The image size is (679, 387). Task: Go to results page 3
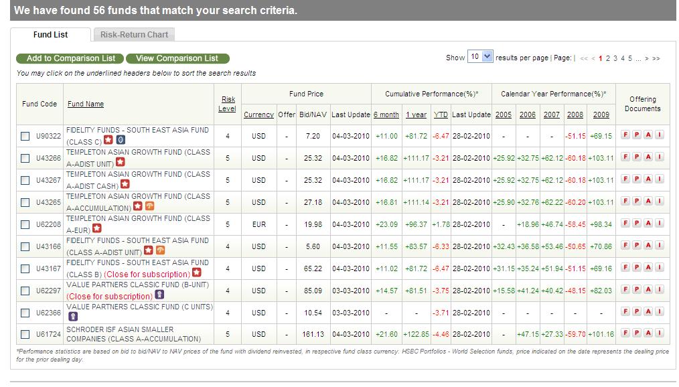(x=615, y=58)
